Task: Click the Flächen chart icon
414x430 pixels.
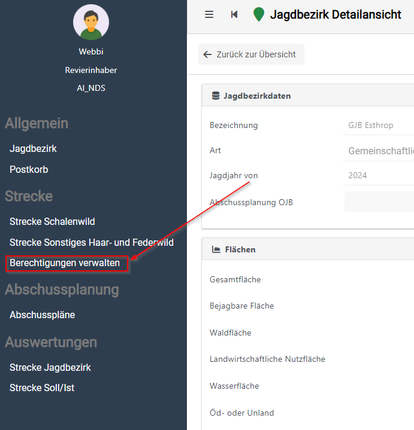Action: click(x=215, y=249)
